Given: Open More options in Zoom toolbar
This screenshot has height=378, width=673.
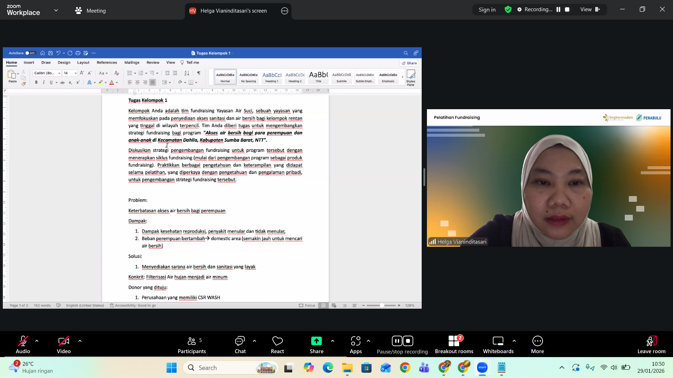Looking at the screenshot, I should [537, 344].
